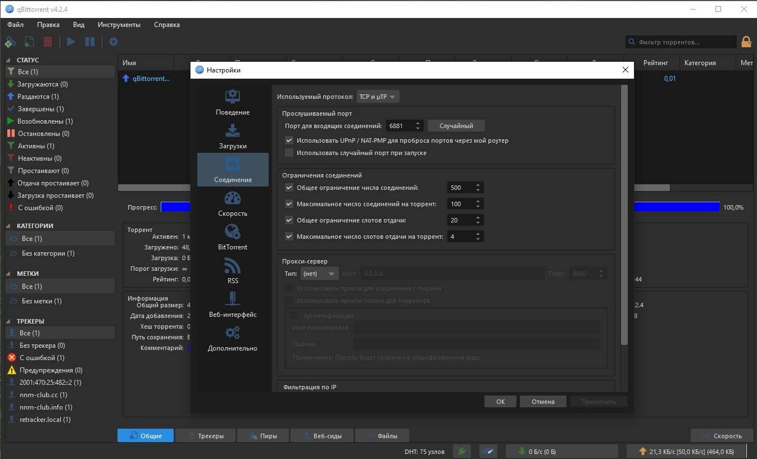Viewport: 757px width, 459px height.
Task: Click the pause toolbar icon
Action: tap(90, 42)
